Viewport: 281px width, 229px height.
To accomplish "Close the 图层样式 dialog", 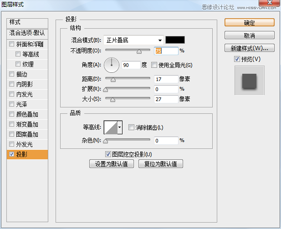I will 270,2.
